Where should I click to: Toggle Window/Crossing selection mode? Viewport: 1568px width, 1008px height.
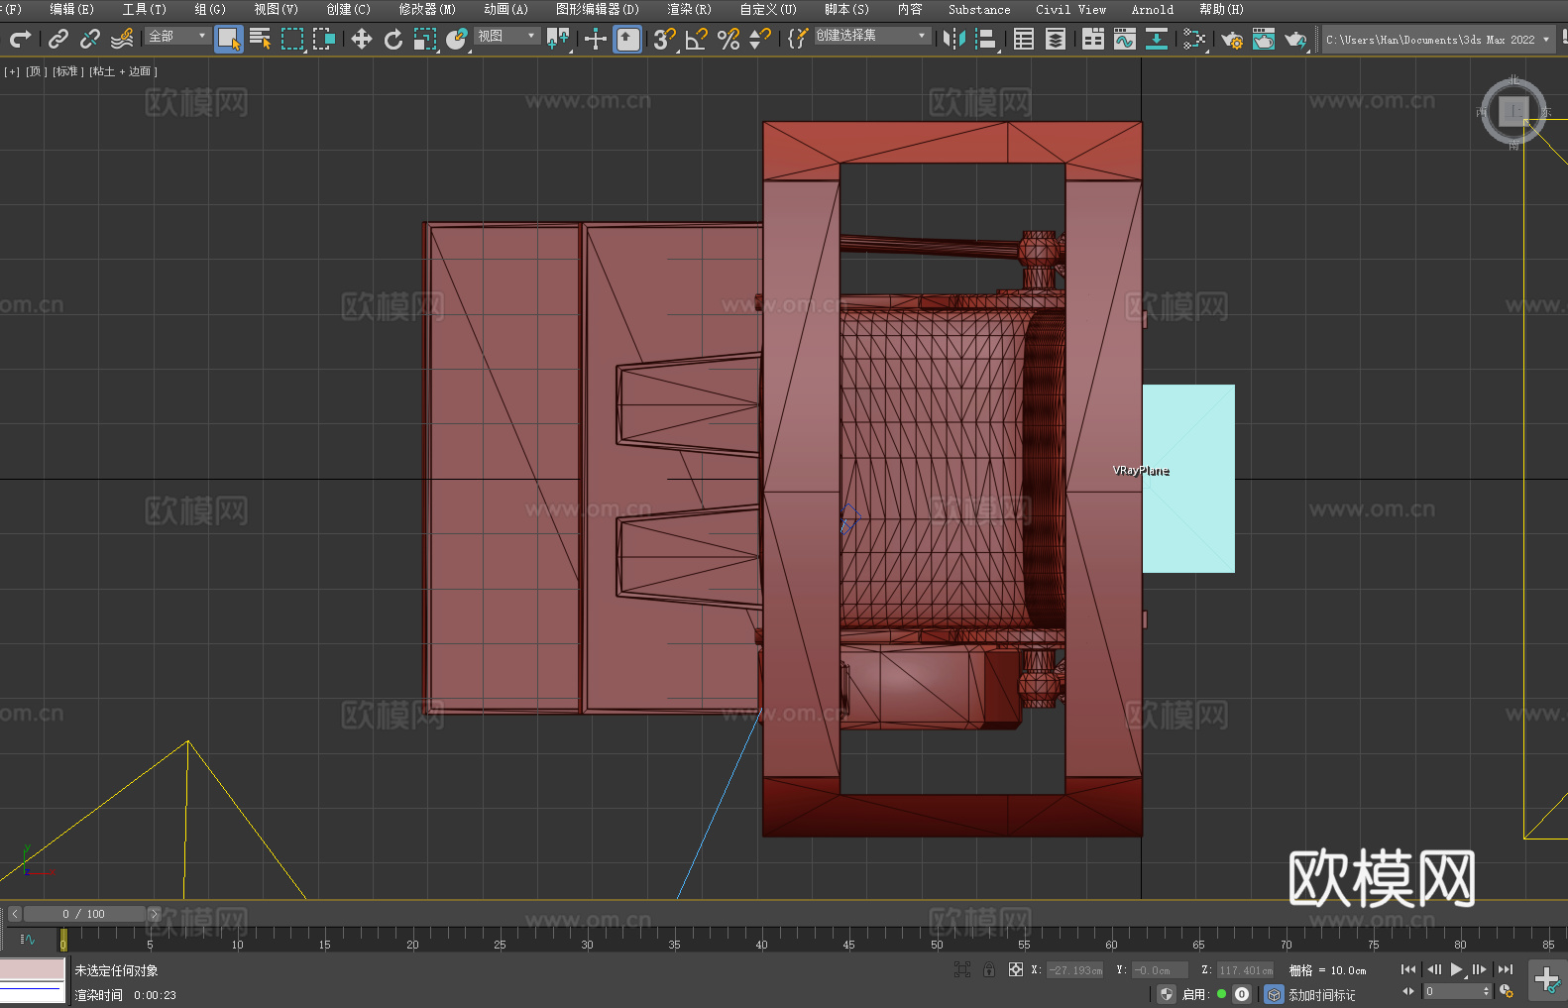point(324,39)
